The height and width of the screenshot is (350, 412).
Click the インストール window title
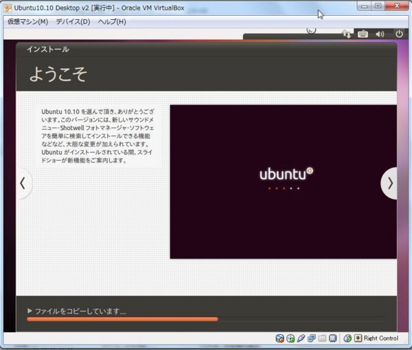48,50
